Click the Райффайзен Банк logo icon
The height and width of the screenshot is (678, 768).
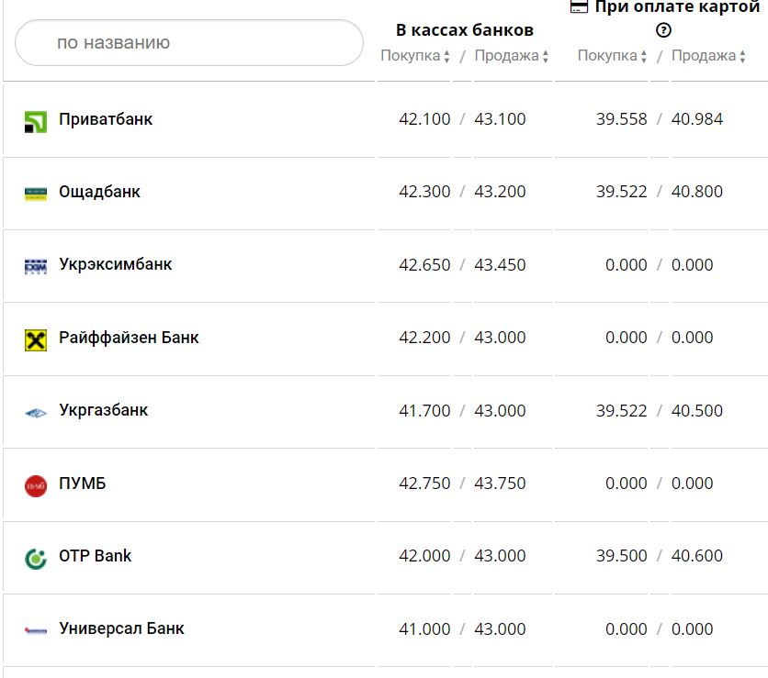pyautogui.click(x=35, y=339)
